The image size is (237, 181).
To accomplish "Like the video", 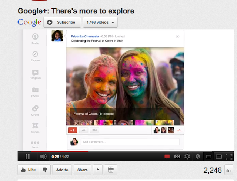I will (x=29, y=170).
